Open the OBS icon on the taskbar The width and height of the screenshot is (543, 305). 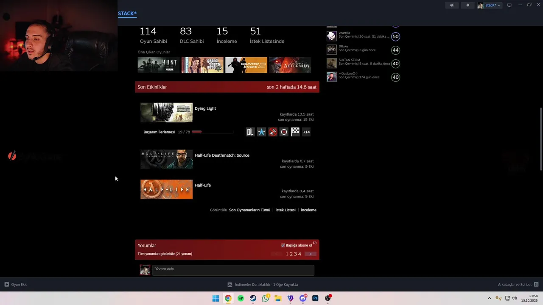pos(328,298)
